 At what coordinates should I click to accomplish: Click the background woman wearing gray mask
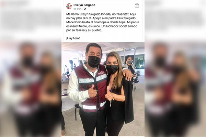click(129, 65)
